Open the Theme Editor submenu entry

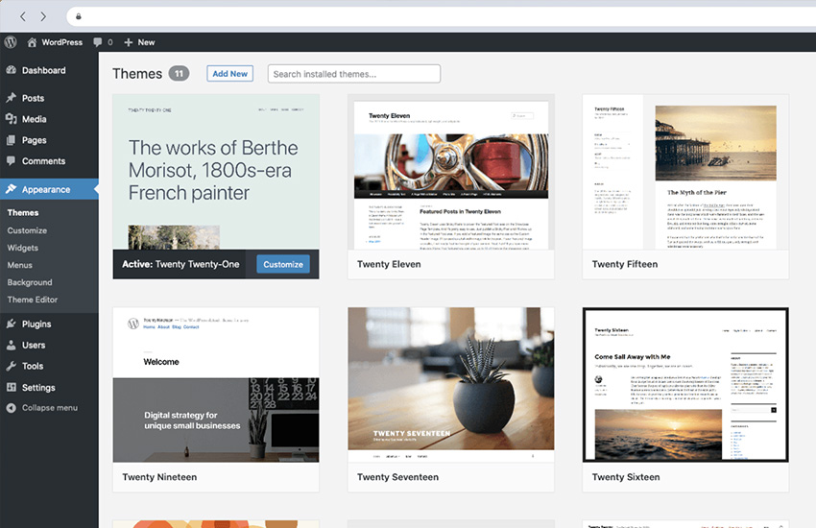pyautogui.click(x=33, y=300)
